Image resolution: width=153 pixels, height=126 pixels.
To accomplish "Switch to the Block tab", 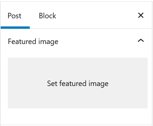I will [47, 16].
